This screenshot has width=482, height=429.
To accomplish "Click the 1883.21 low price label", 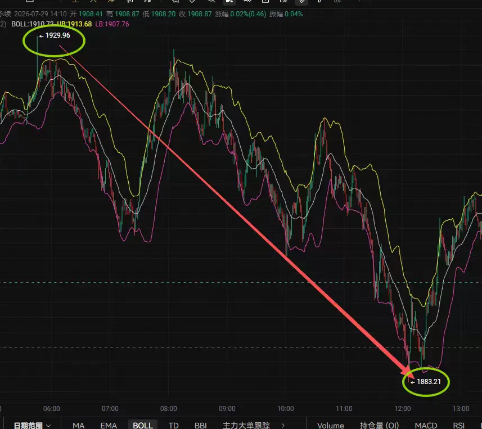I will pos(429,382).
